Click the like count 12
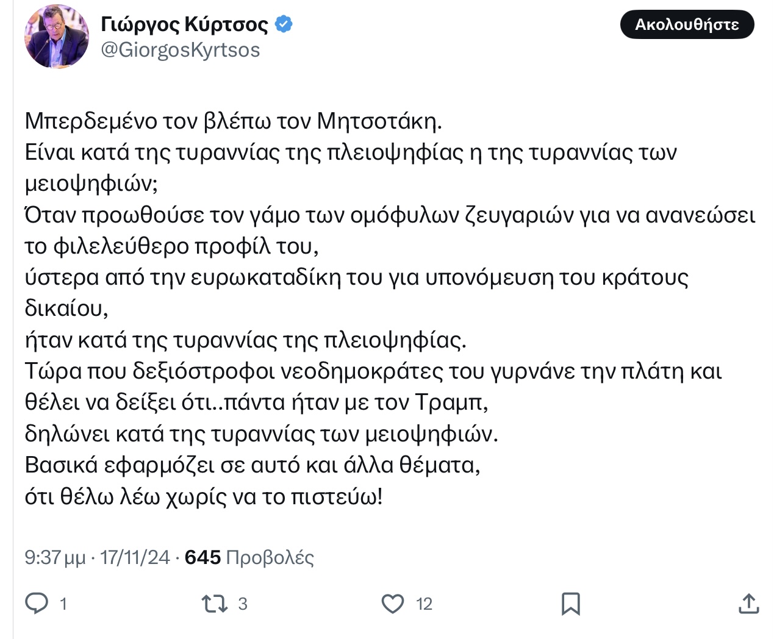This screenshot has width=774, height=639. pos(424,604)
